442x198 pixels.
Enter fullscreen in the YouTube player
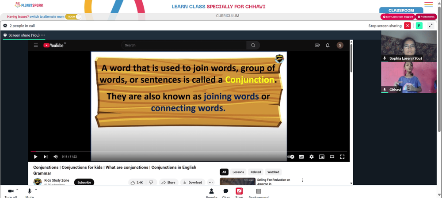[342, 157]
